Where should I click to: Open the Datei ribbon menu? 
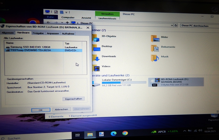[51, 17]
